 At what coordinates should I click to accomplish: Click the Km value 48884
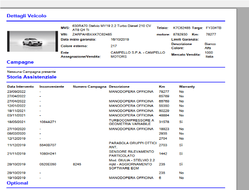[x=164, y=115]
